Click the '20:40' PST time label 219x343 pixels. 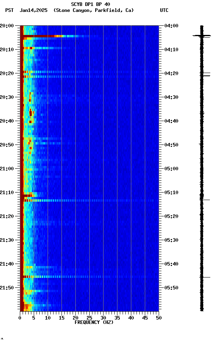7,121
